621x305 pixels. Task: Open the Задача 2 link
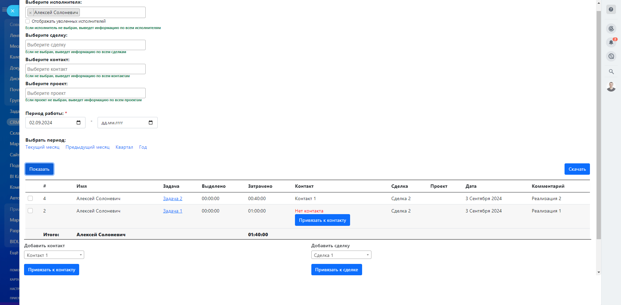coord(173,198)
